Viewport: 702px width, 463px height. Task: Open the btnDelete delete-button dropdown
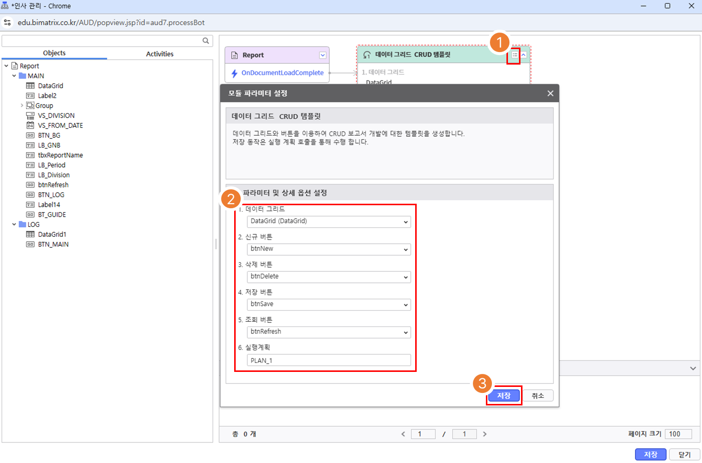click(329, 277)
